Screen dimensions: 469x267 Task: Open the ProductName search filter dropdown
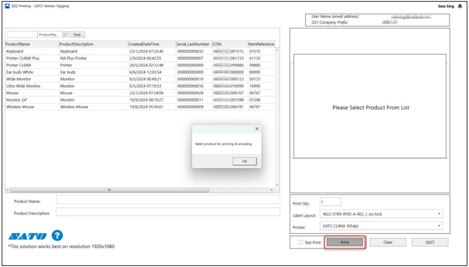pos(64,34)
